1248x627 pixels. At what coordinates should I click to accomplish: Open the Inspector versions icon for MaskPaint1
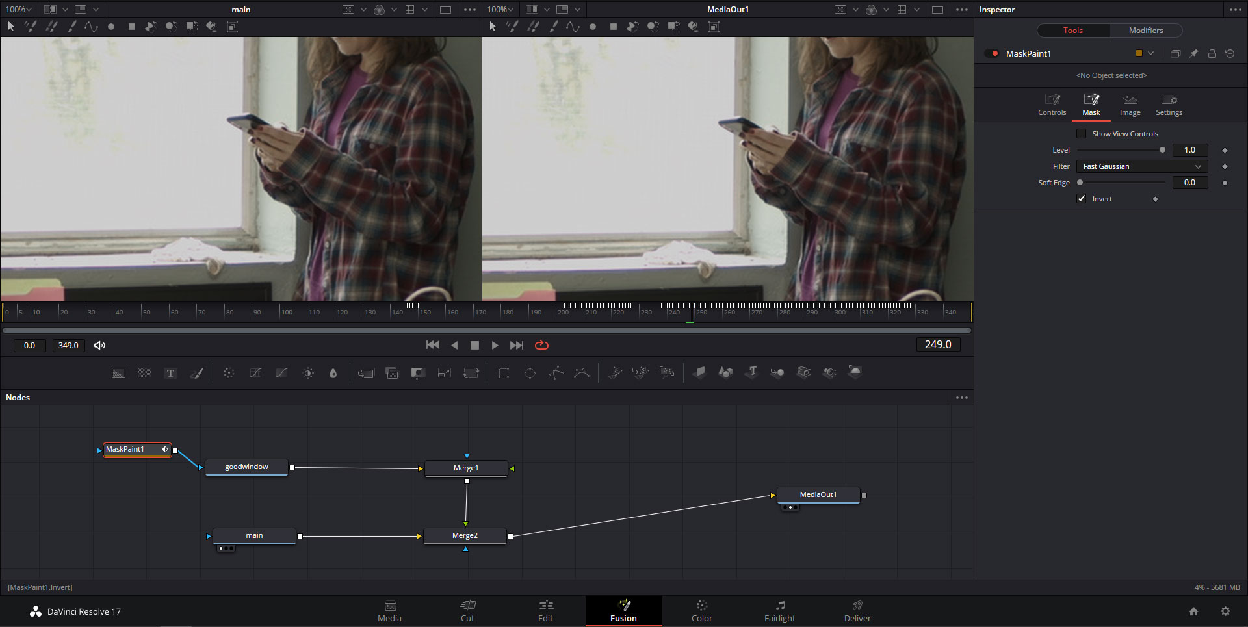click(1175, 54)
